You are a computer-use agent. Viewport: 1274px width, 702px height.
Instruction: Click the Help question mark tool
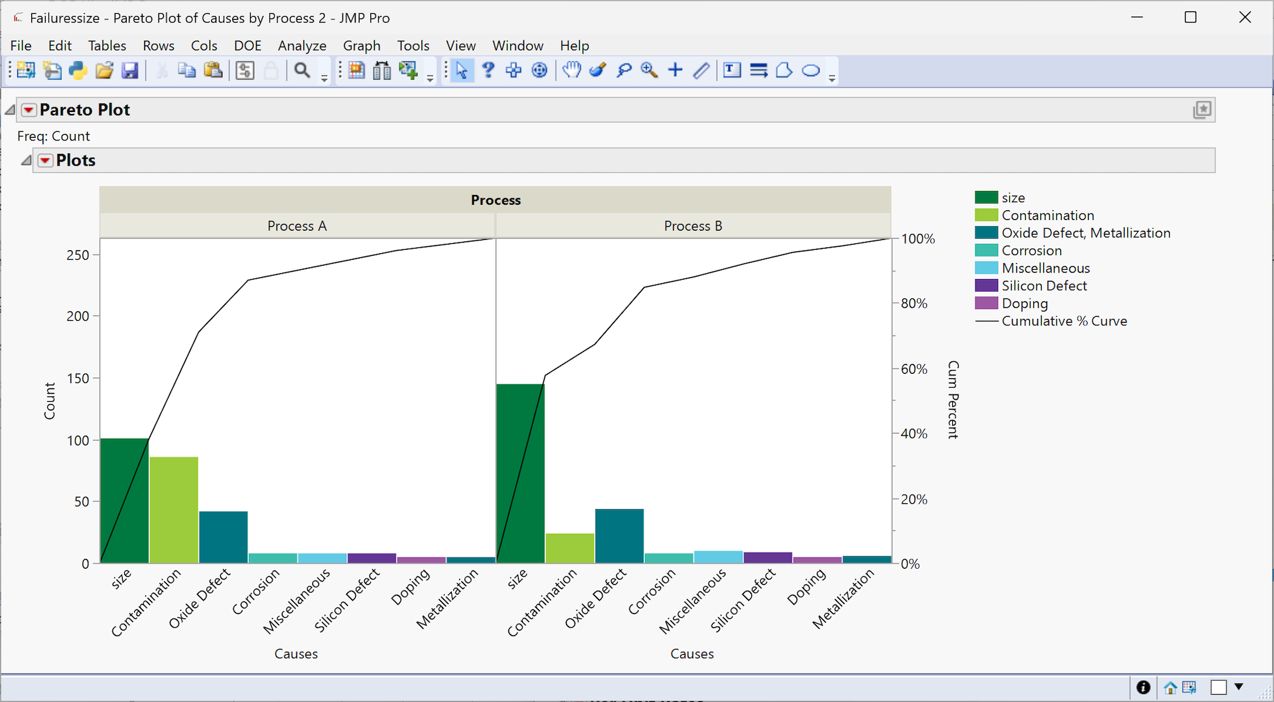click(488, 70)
